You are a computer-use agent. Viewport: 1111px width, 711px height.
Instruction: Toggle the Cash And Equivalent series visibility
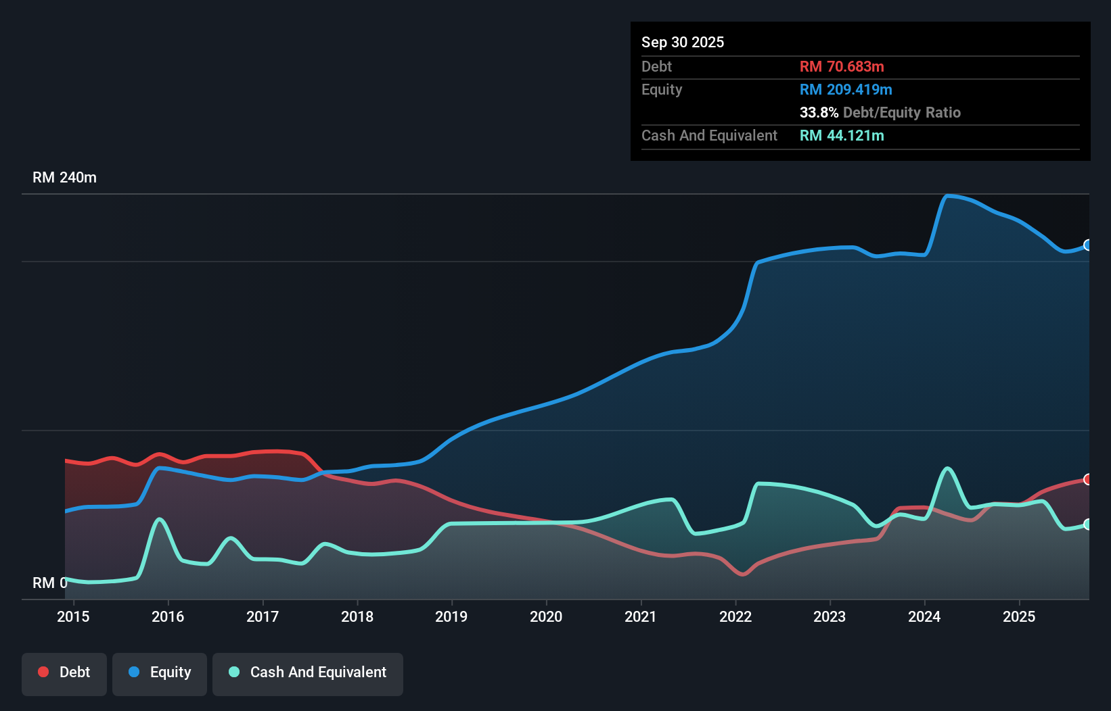[x=308, y=672]
